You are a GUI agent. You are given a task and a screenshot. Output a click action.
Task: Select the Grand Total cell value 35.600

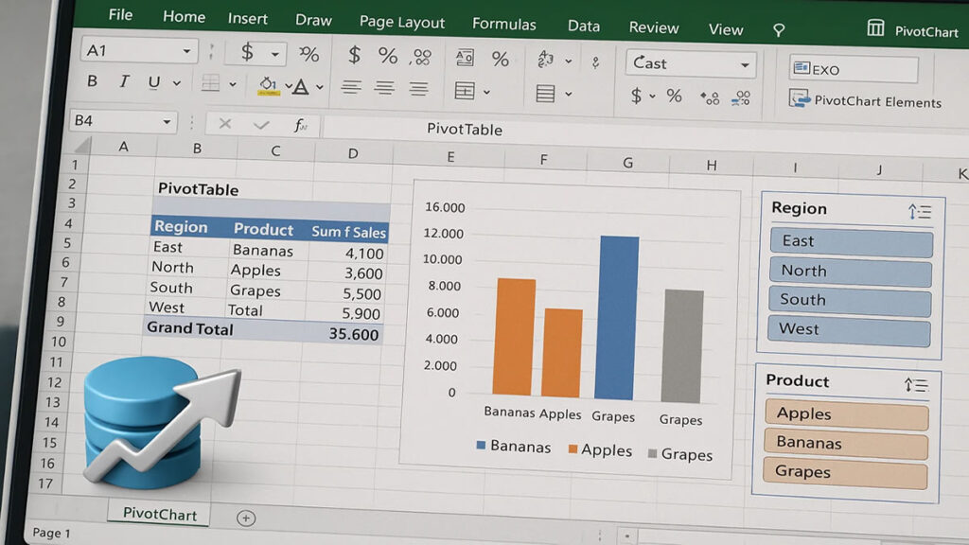(x=353, y=334)
